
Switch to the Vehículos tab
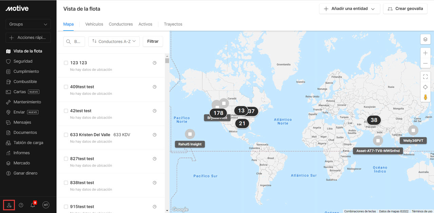(x=94, y=24)
